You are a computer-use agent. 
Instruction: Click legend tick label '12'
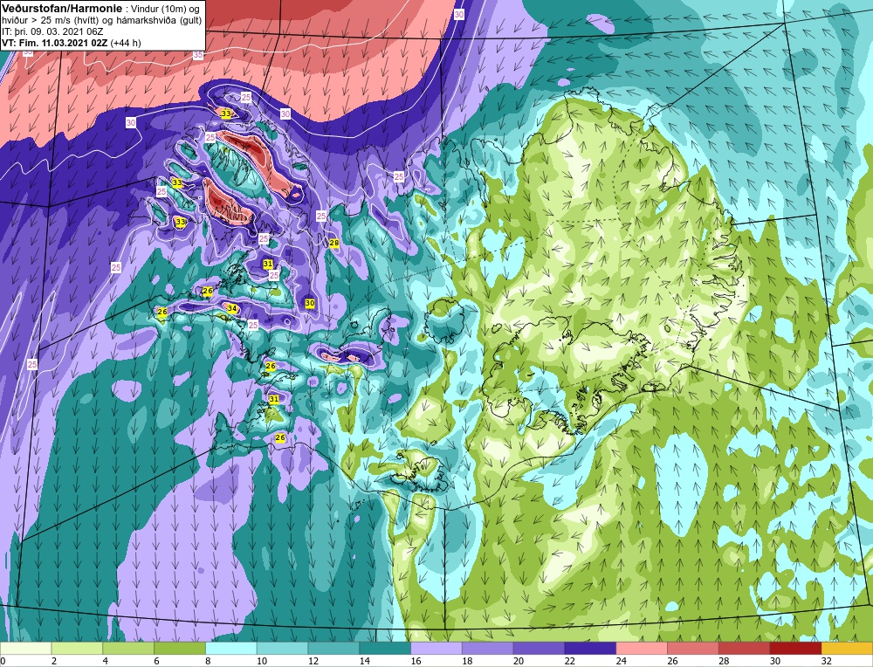pyautogui.click(x=313, y=661)
